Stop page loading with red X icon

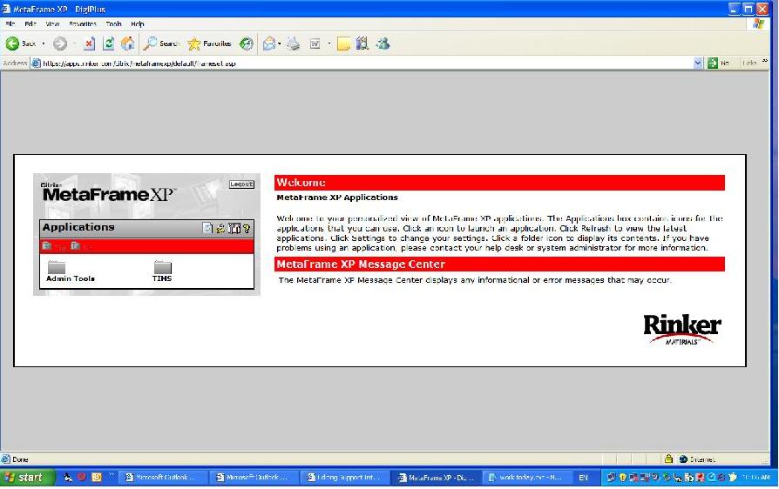tap(89, 43)
